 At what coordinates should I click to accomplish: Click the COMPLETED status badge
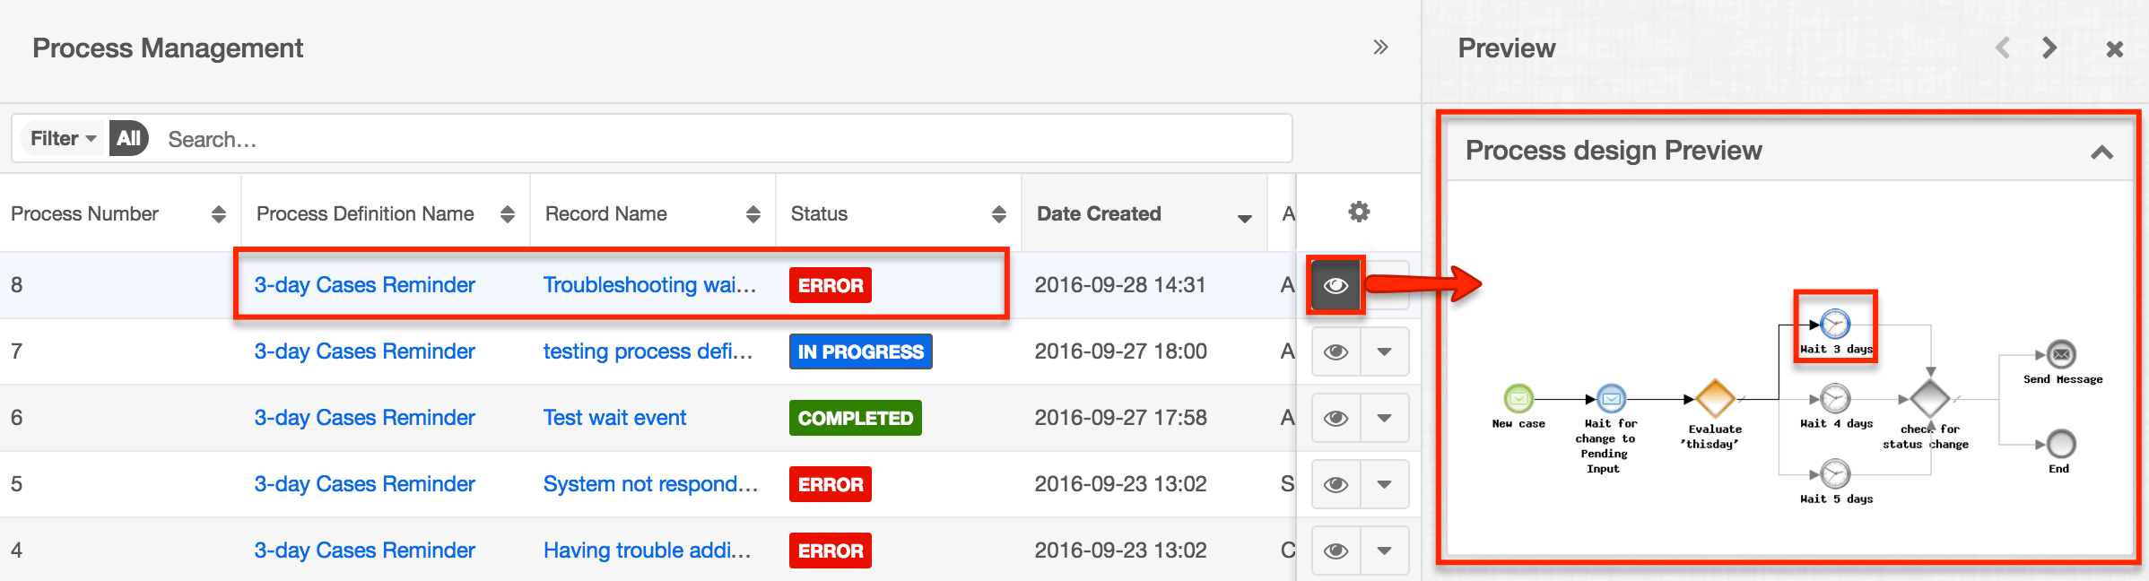pos(856,418)
